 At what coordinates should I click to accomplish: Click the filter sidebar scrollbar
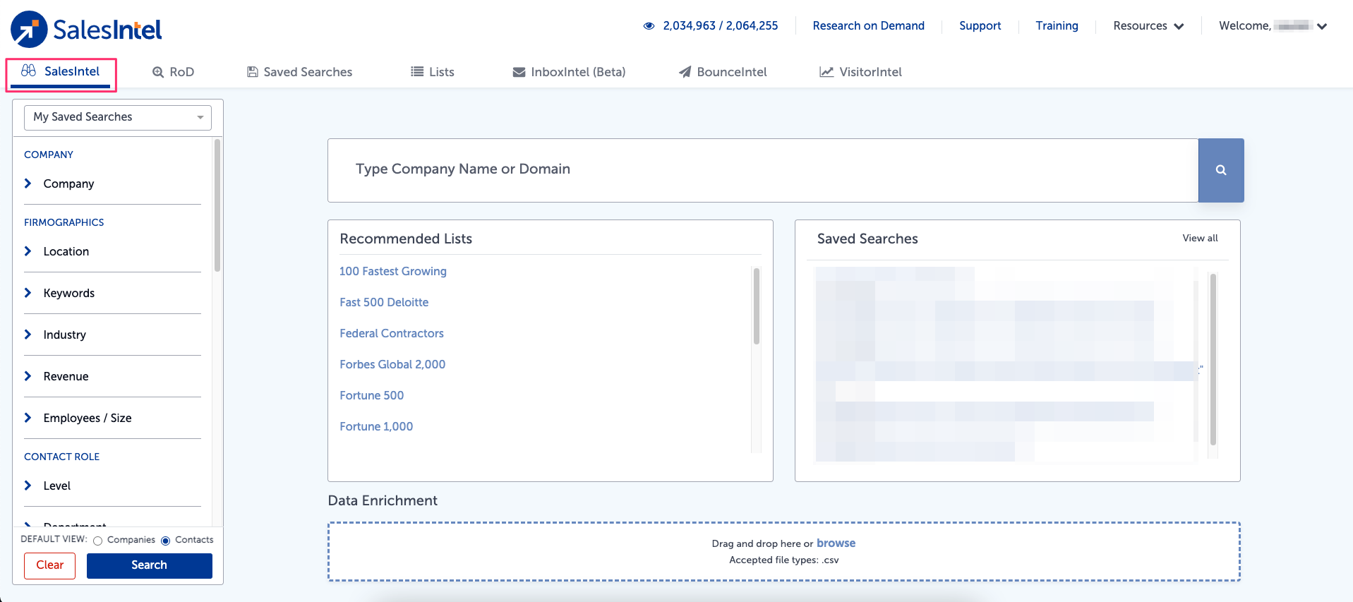coord(217,205)
